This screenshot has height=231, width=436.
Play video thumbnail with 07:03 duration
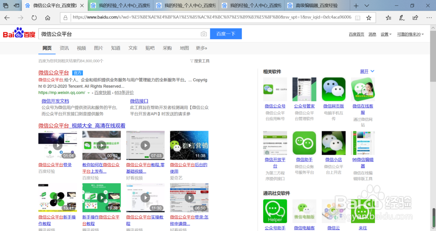point(146,145)
